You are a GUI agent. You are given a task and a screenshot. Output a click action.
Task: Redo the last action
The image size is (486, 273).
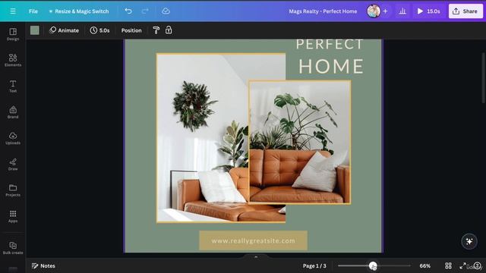tap(145, 11)
